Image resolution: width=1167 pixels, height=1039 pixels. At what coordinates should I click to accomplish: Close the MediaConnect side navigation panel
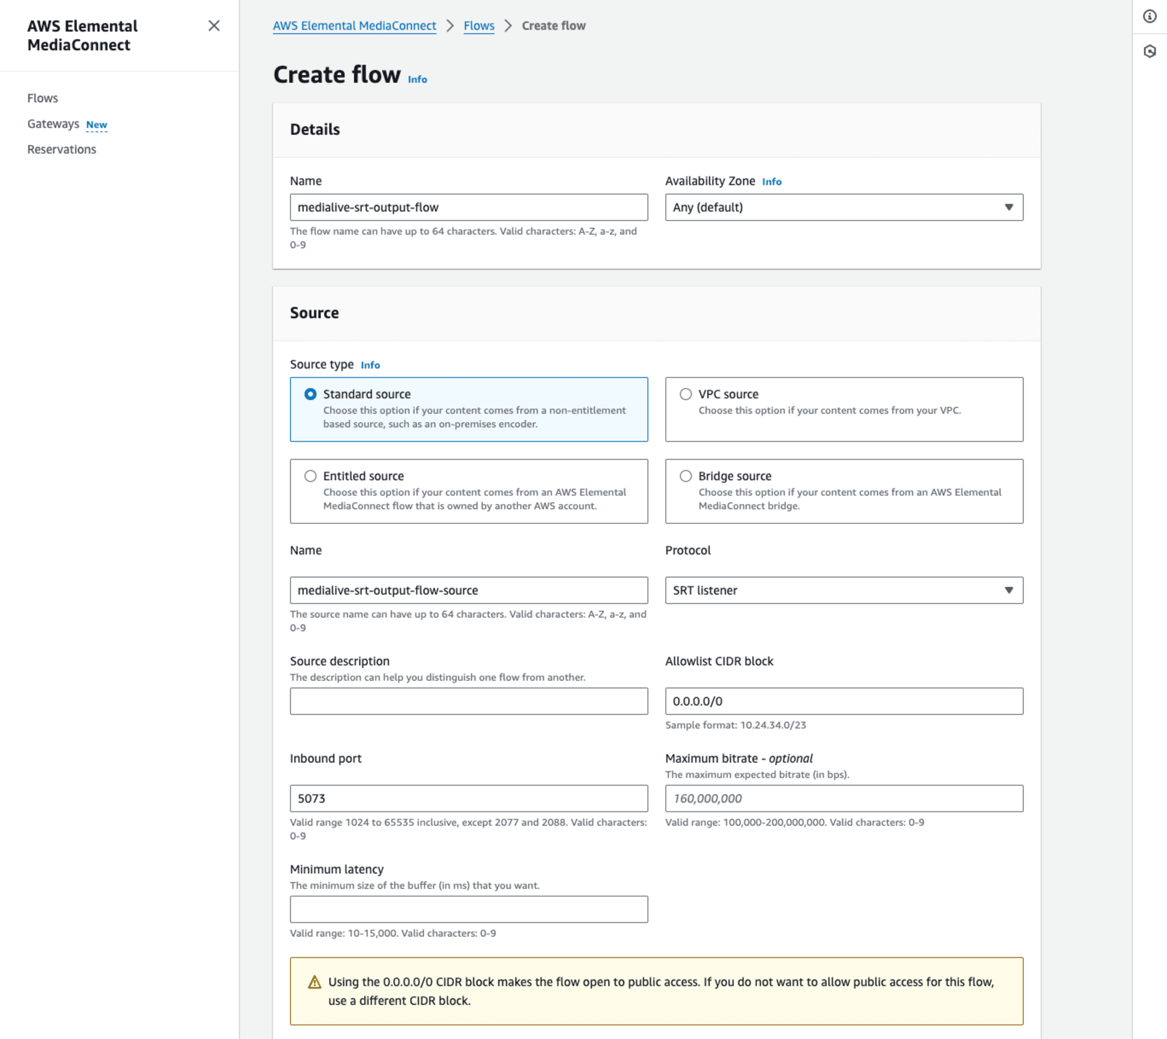[x=214, y=26]
